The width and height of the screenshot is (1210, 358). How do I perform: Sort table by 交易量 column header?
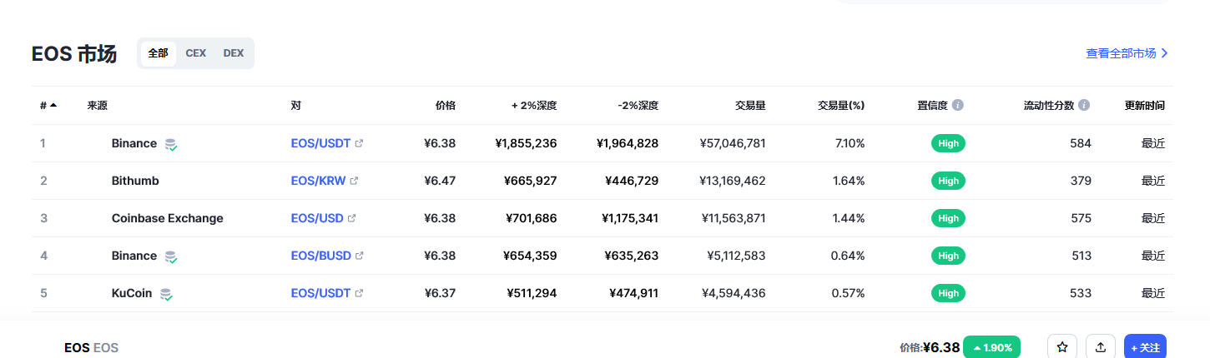point(749,106)
